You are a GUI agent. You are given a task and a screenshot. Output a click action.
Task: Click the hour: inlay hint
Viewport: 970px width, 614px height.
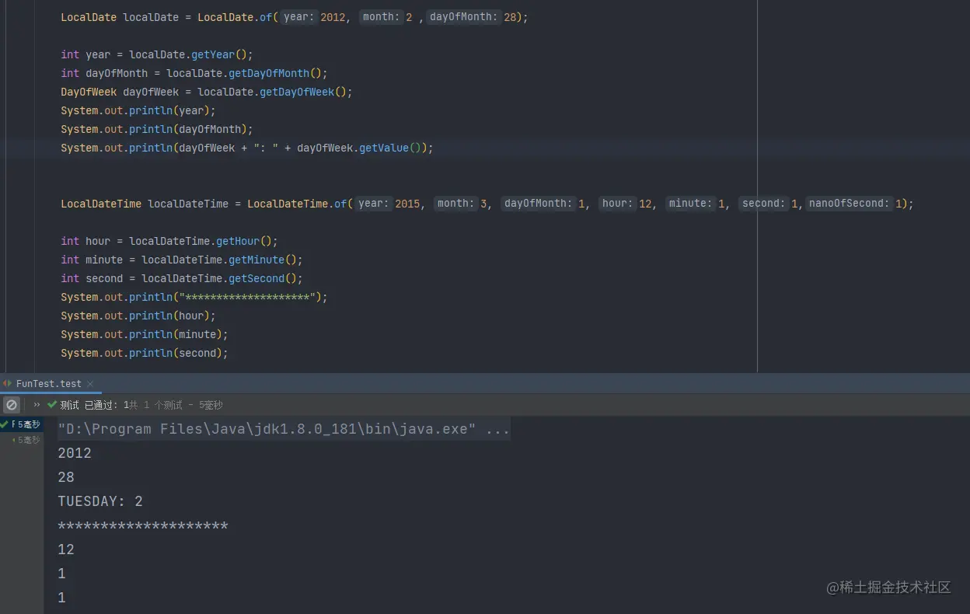[618, 204]
